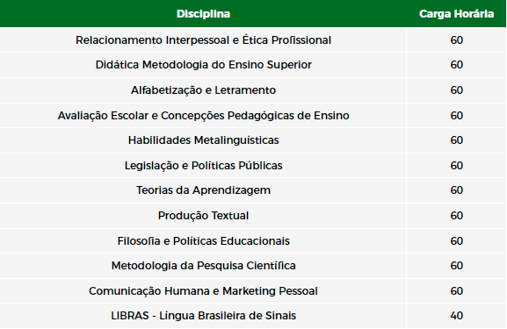Click hours cell for Metodologia da Pesquisa Científica
Viewport: 507px width, 329px height.
coord(457,266)
